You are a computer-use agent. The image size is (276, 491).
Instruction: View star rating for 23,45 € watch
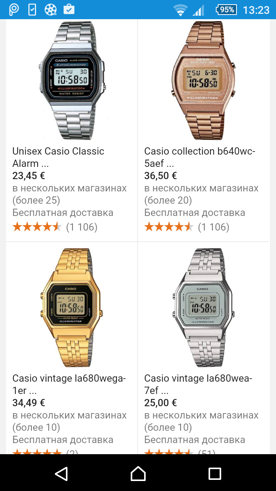pyautogui.click(x=37, y=227)
